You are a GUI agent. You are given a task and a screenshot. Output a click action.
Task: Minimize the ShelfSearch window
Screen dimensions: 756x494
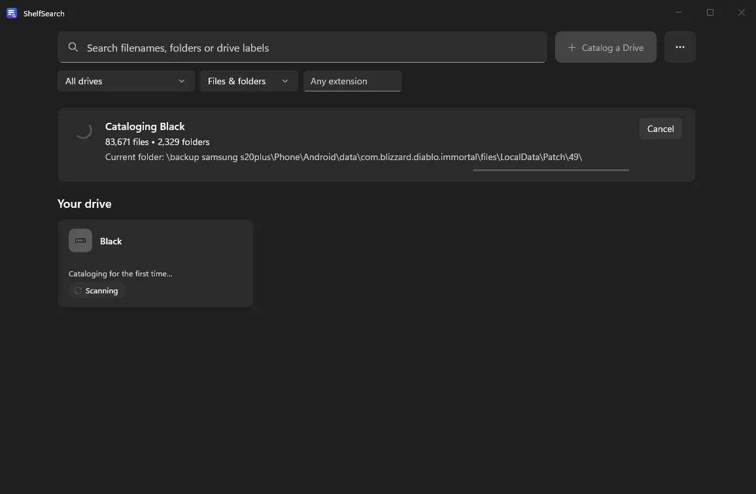(679, 12)
